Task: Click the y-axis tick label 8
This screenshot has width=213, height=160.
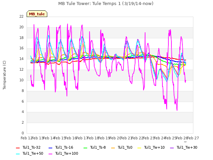Action: click(x=23, y=91)
